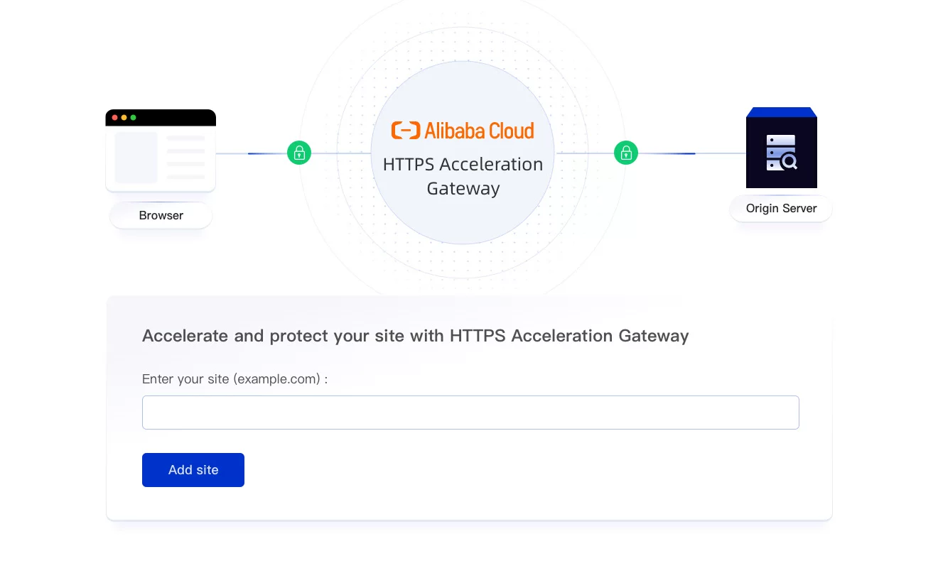
Task: Click the gray sidebar placeholder in browser illustration
Action: coord(136,157)
